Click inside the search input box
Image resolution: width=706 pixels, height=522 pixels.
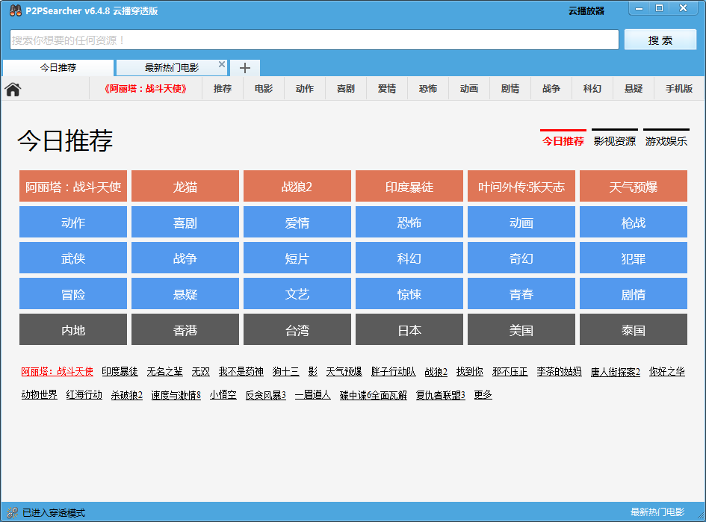pyautogui.click(x=314, y=40)
